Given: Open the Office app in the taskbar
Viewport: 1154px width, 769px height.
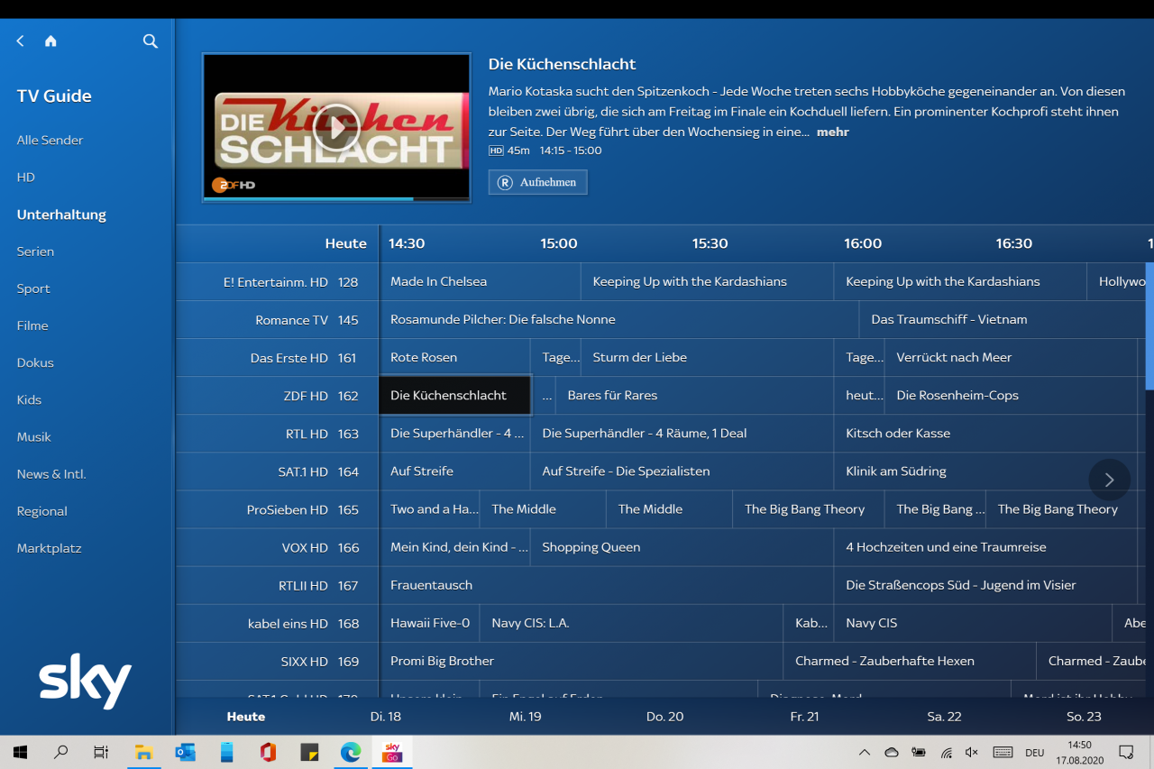Looking at the screenshot, I should 268,752.
